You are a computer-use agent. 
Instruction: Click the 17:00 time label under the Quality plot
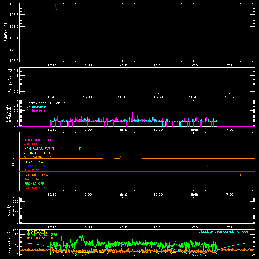229,227
